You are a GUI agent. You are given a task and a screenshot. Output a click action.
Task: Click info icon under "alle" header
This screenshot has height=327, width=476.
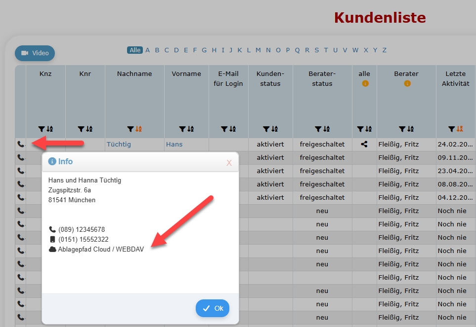365,83
